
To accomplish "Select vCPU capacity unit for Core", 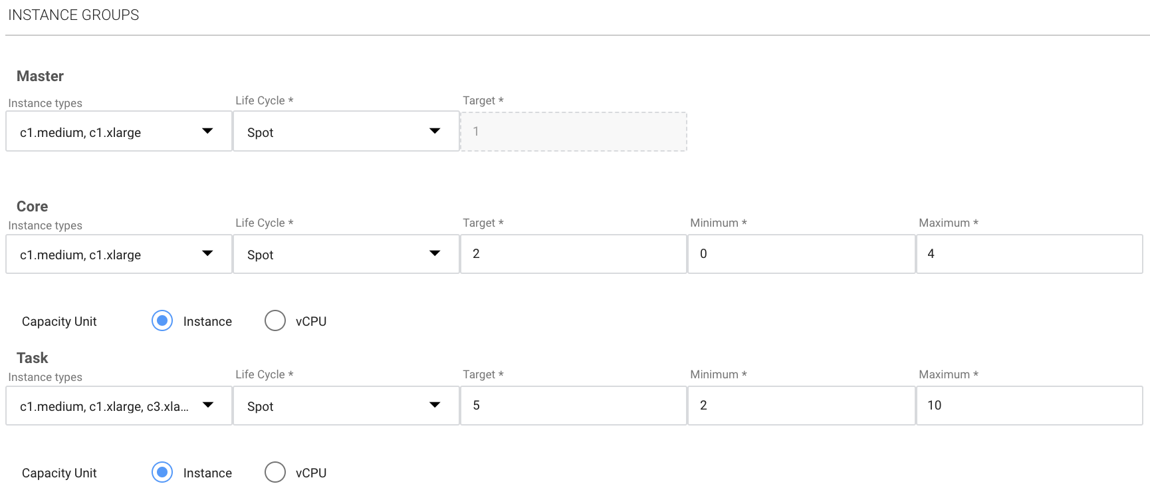I will coord(275,321).
